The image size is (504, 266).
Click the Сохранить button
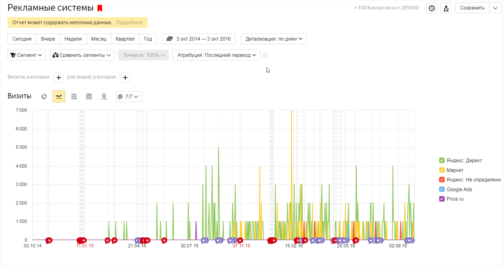(472, 8)
